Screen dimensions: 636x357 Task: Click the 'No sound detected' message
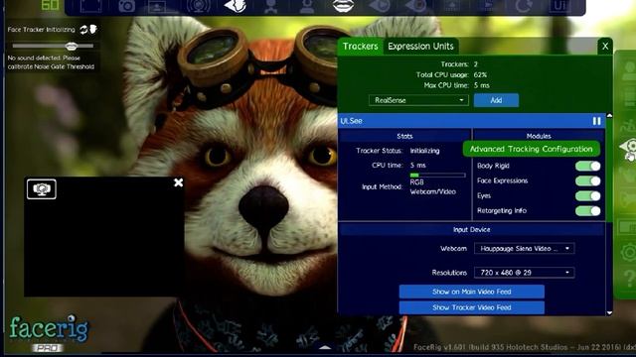[51, 62]
